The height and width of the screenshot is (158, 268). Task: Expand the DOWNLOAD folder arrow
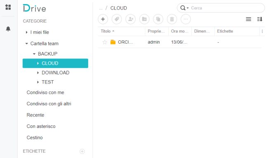coord(38,73)
